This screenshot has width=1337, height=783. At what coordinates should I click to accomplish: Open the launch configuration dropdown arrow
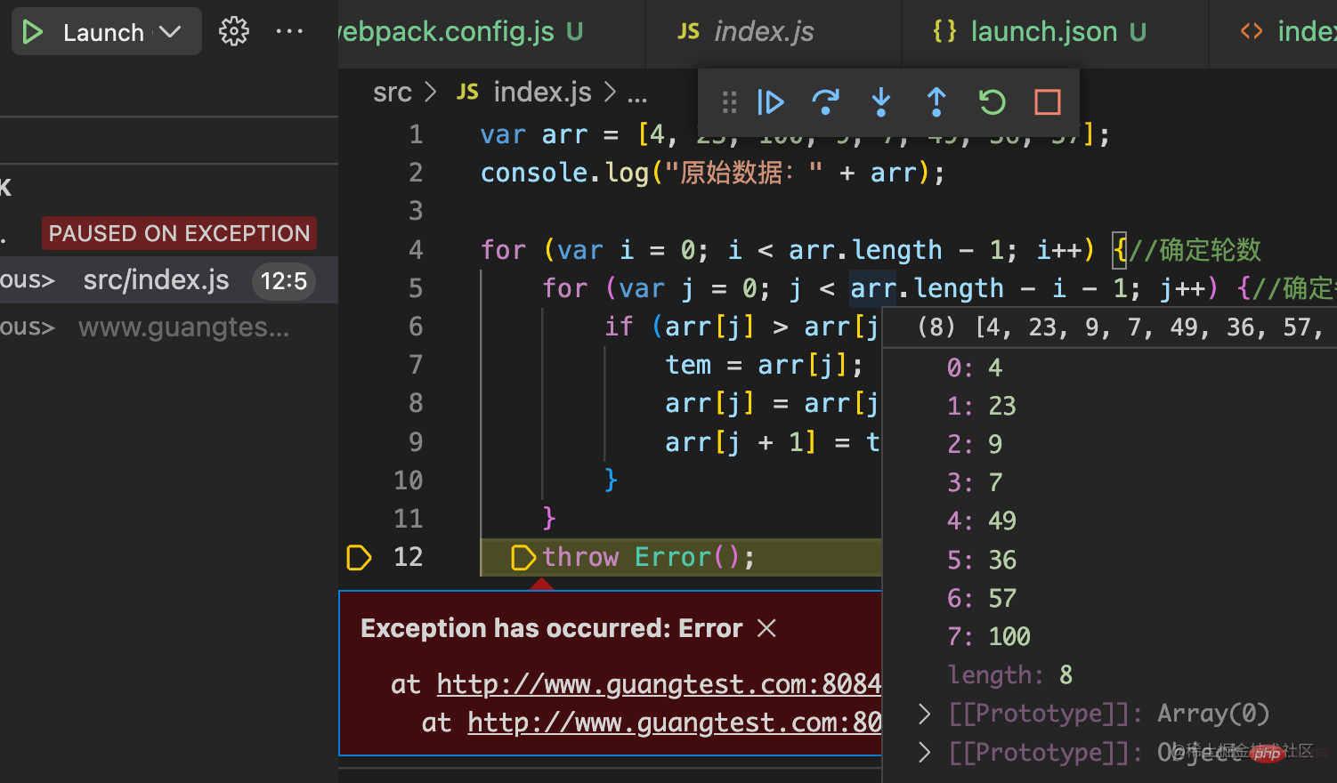click(169, 33)
